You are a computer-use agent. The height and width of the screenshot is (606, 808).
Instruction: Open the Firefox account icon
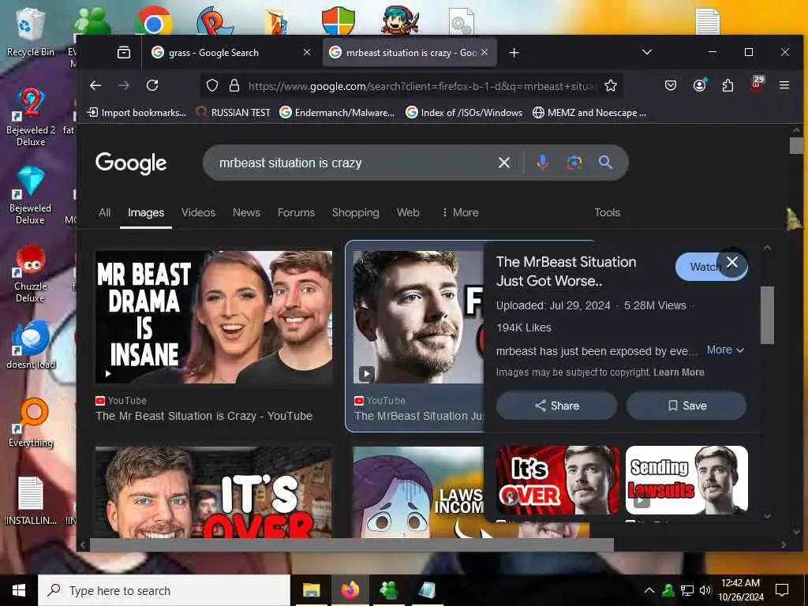(x=699, y=85)
